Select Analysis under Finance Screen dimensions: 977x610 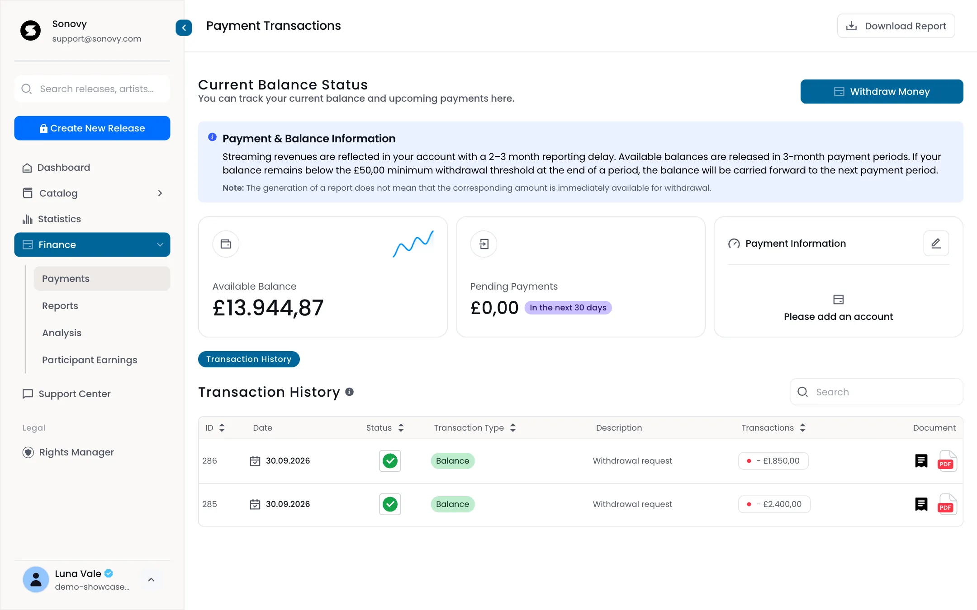(102, 333)
